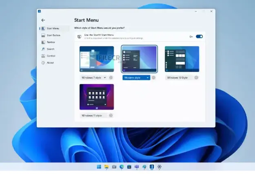255x174 pixels.
Task: Go to the Search section in sidebar
Action: click(50, 49)
